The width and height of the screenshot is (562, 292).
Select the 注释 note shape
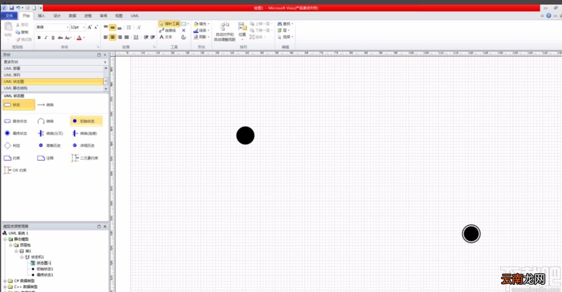click(x=46, y=158)
